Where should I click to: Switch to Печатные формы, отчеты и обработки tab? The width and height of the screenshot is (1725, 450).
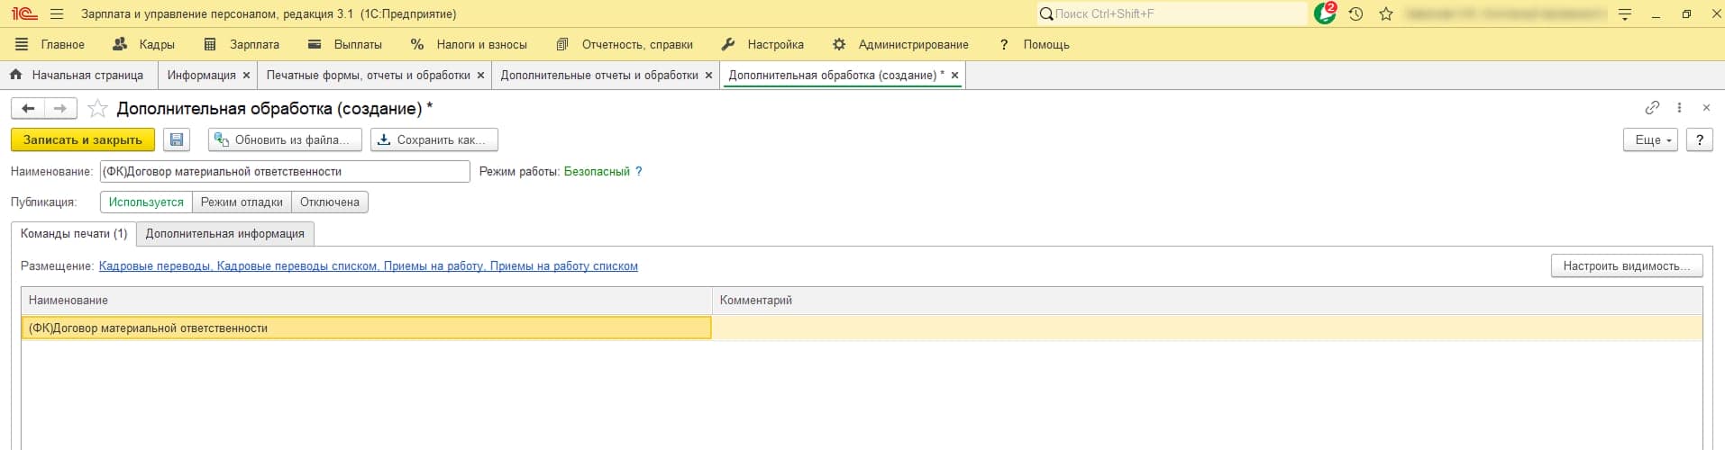point(368,75)
